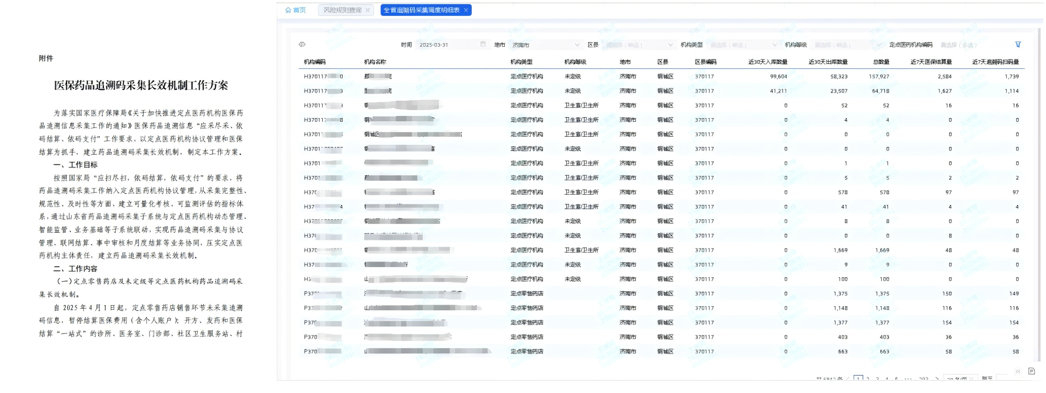Click the 机构名称 column header

[x=375, y=62]
